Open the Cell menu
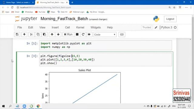 click(67, 28)
